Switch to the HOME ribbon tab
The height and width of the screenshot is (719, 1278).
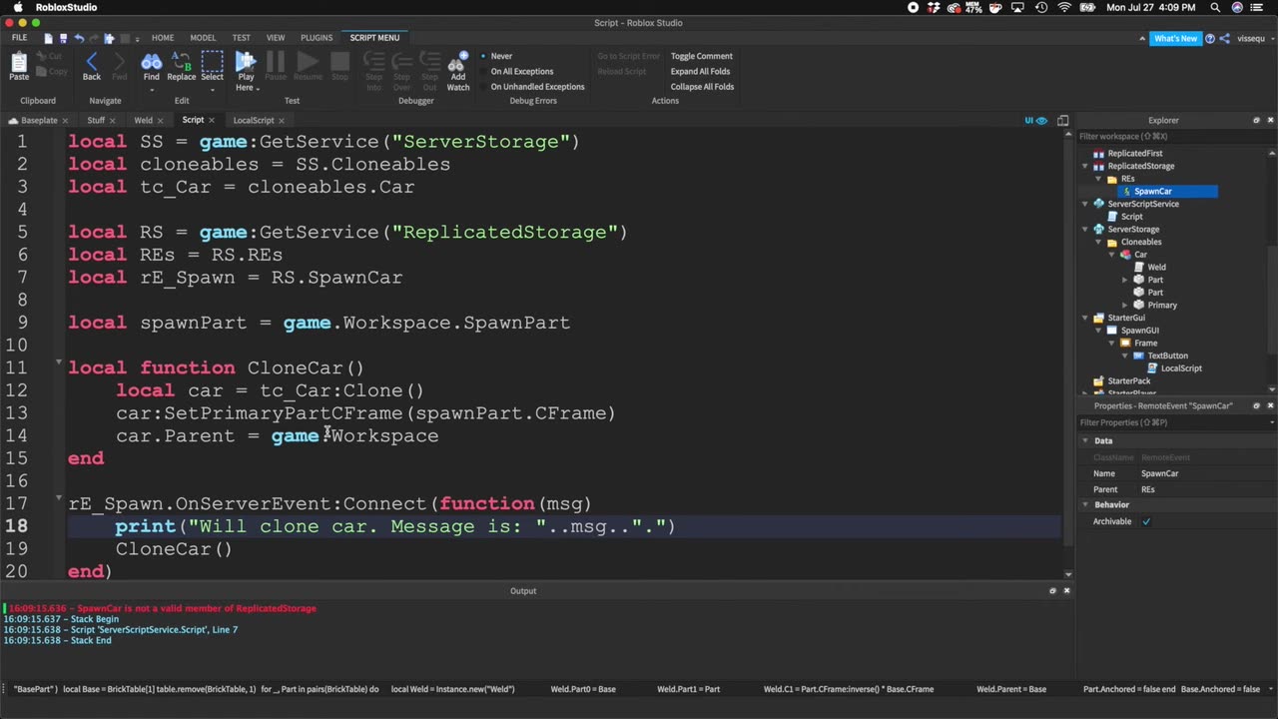(x=162, y=38)
